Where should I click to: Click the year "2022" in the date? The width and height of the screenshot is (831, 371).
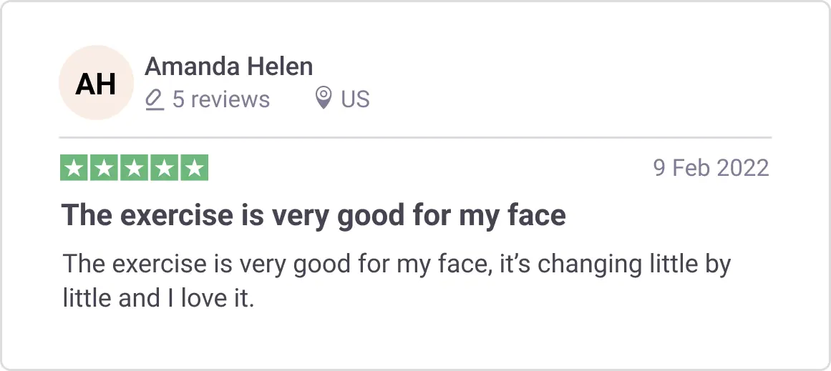click(742, 168)
